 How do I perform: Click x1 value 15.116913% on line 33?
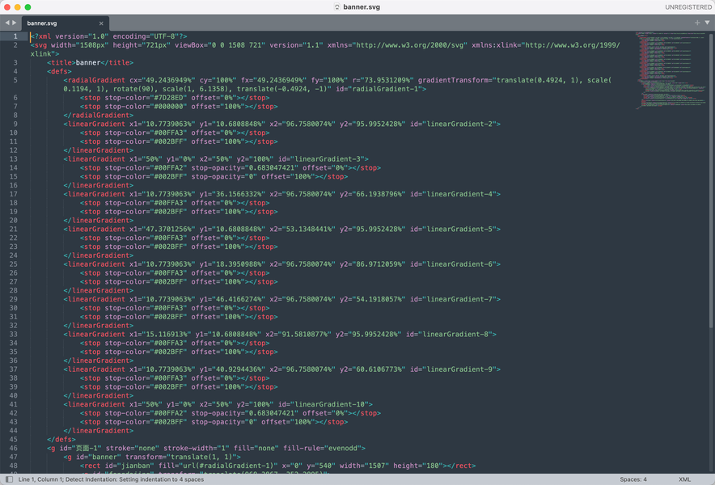click(x=167, y=334)
